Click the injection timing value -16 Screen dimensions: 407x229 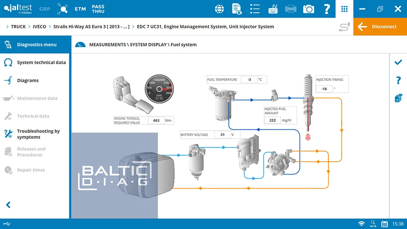coord(324,89)
